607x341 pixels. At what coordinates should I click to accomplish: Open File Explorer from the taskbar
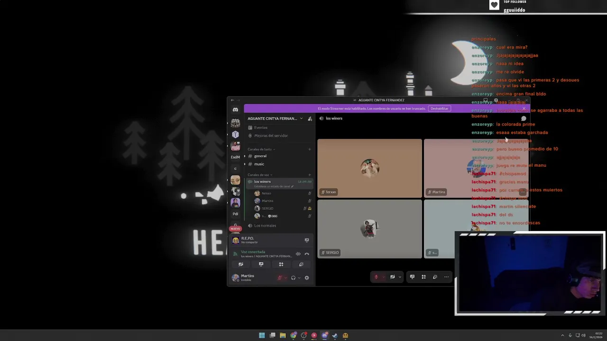283,335
